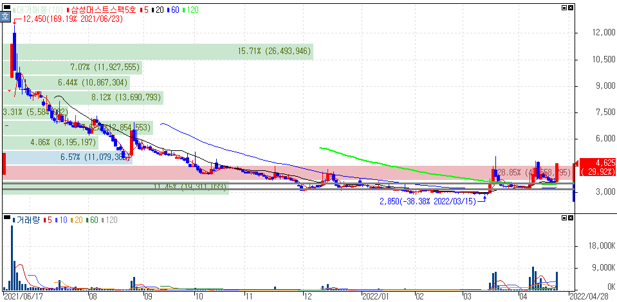This screenshot has height=302, width=617.
Task: Close the price chart panel
Action: (571, 8)
